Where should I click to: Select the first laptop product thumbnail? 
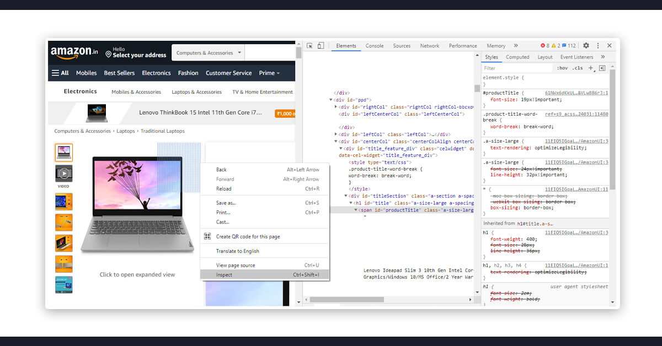point(64,153)
